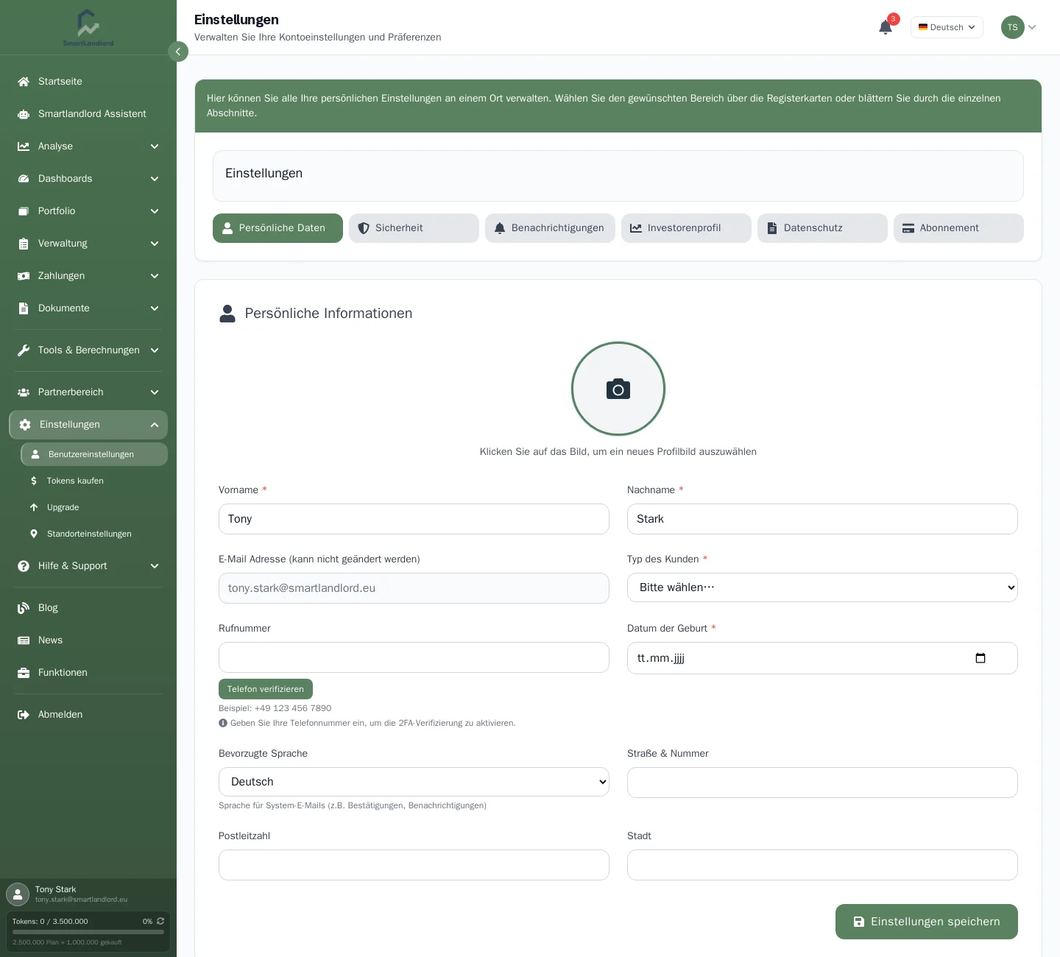Open the Abonnement tab
The image size is (1060, 957).
coord(958,228)
